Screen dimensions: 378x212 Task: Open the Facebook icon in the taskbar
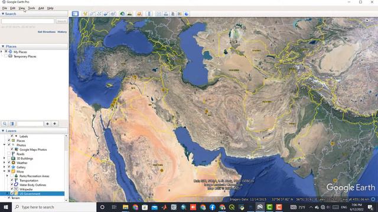pos(213,207)
